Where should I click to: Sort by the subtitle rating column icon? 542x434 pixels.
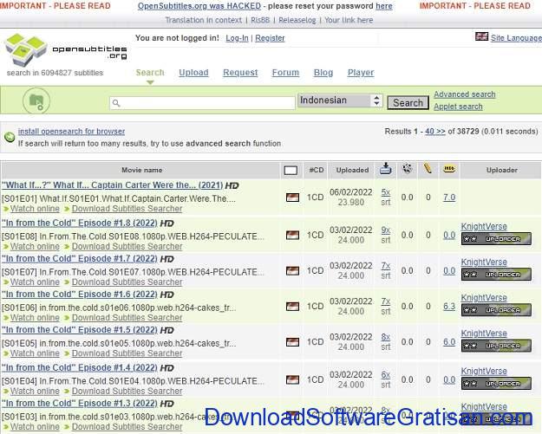pyautogui.click(x=408, y=169)
